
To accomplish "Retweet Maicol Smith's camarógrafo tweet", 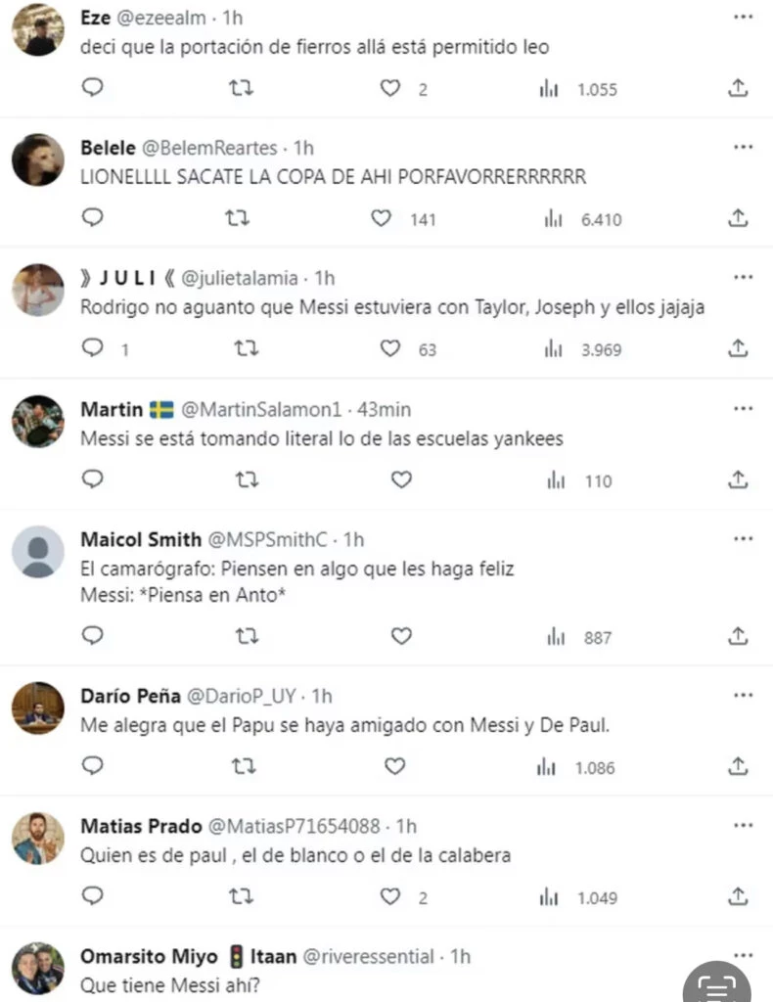I will coord(248,637).
